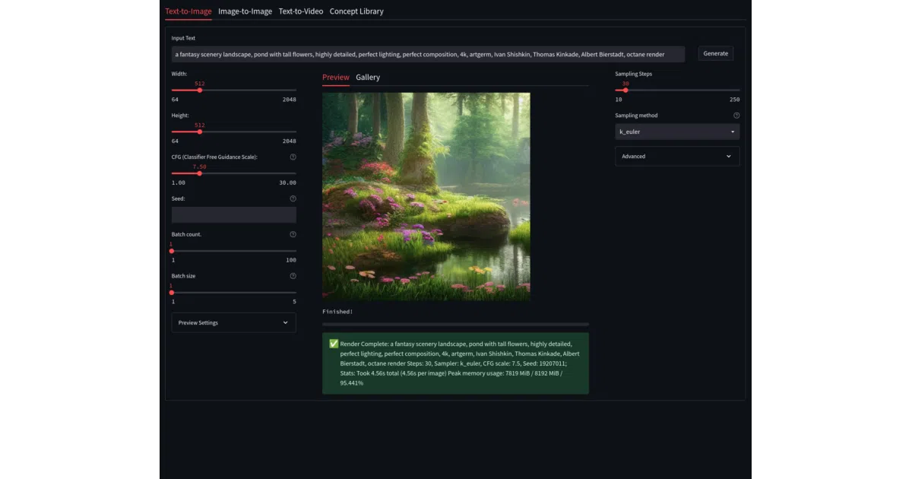
Task: Click the Sampling Steps label
Action: [x=634, y=74]
